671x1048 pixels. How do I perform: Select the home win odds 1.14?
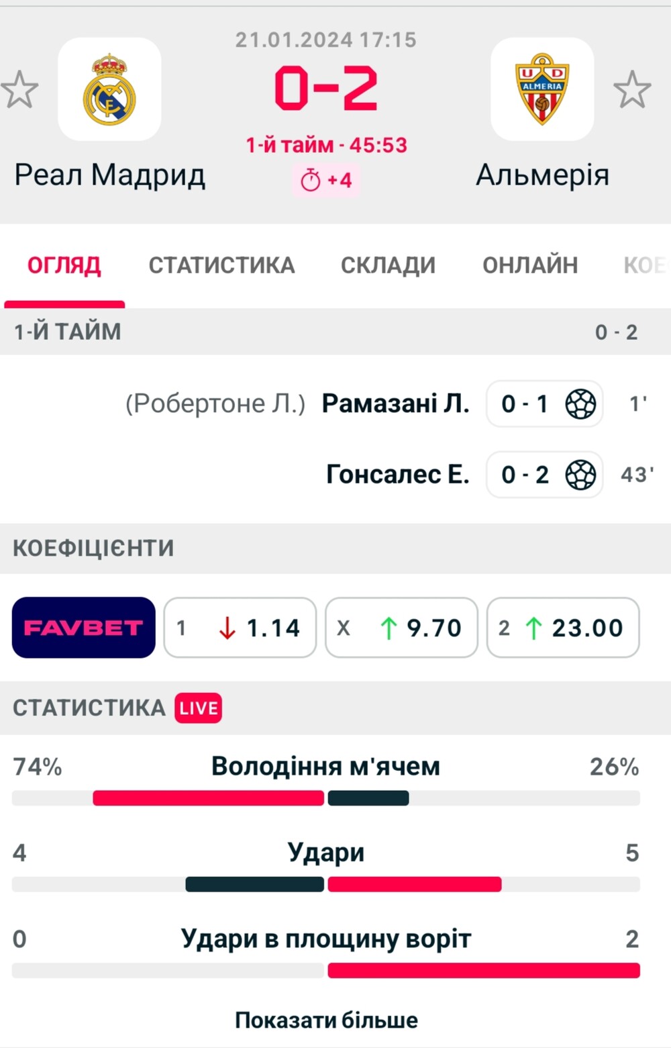coord(240,627)
